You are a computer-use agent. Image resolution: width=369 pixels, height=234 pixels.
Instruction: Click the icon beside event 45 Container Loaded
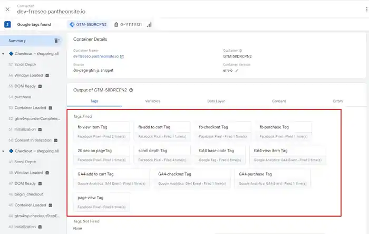pyautogui.click(x=51, y=205)
